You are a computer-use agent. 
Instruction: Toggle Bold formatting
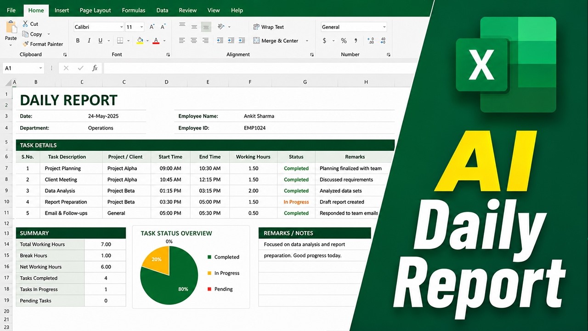[x=78, y=40]
